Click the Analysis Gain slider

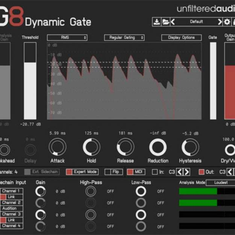(x=5, y=81)
